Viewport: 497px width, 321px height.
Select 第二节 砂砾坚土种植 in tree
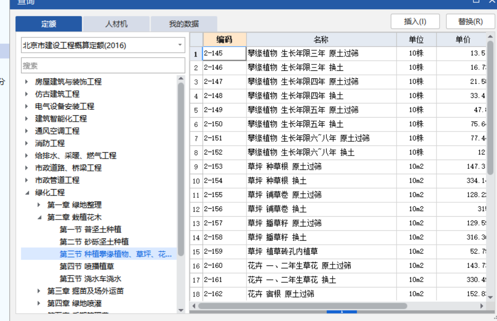94,242
